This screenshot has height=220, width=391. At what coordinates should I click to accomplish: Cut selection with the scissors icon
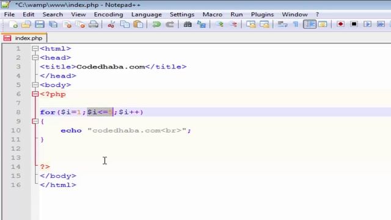coord(111,24)
